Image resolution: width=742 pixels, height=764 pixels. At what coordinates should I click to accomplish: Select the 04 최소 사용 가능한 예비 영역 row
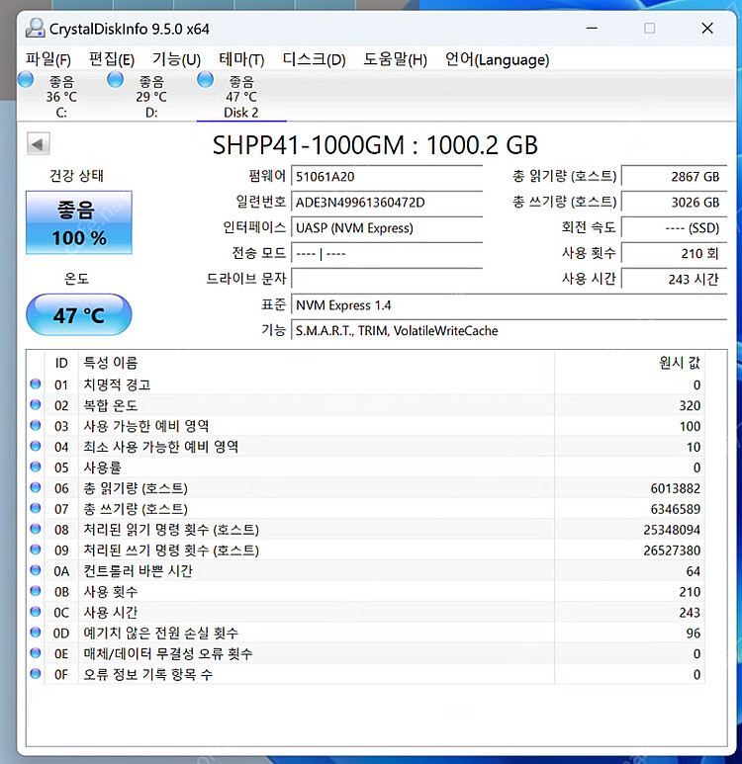366,447
